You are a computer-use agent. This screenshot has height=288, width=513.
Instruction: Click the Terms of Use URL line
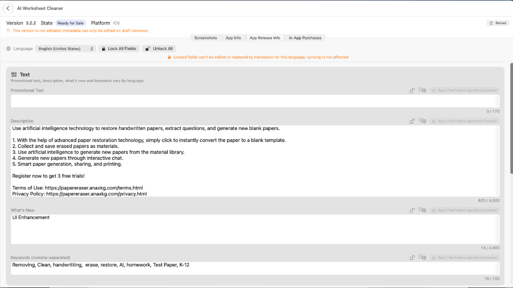(x=78, y=188)
